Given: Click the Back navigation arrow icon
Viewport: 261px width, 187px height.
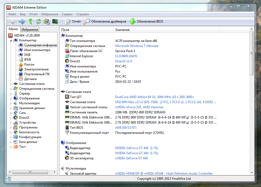Looking at the screenshot, I should pos(13,21).
